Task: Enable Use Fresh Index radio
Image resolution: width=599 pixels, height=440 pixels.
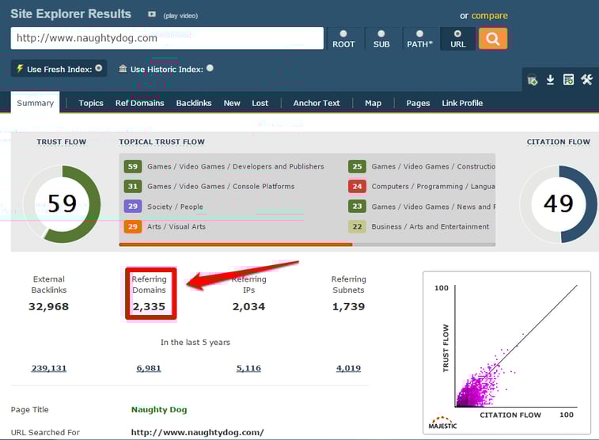Action: (99, 68)
